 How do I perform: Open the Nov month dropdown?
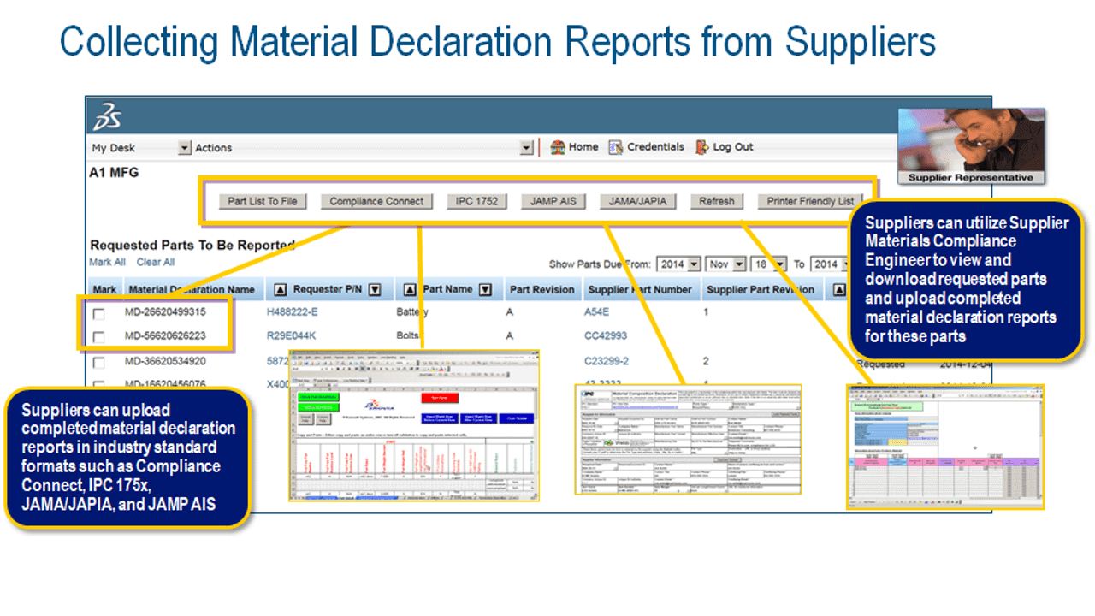pos(738,264)
